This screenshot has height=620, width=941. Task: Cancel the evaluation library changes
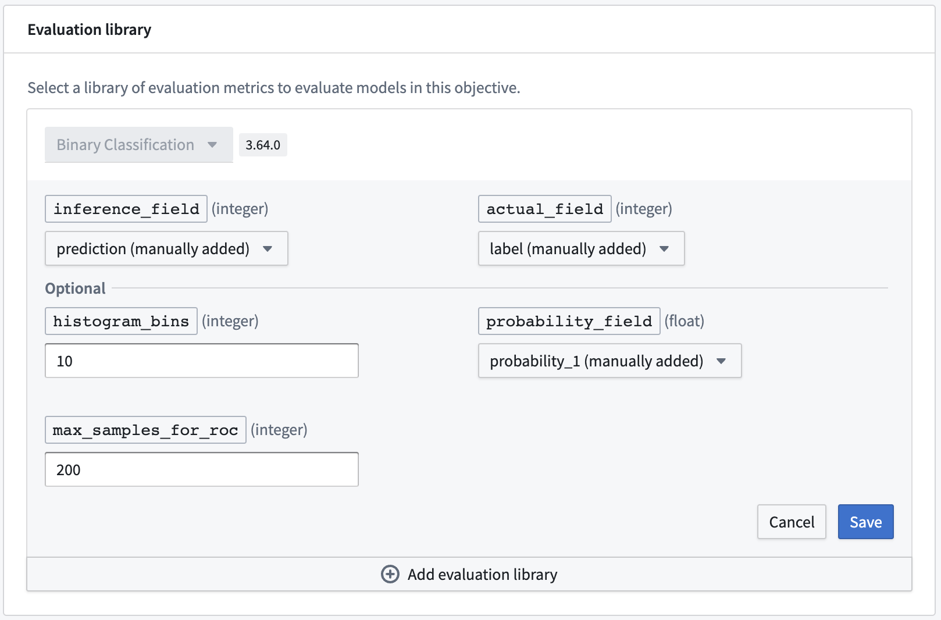click(792, 522)
